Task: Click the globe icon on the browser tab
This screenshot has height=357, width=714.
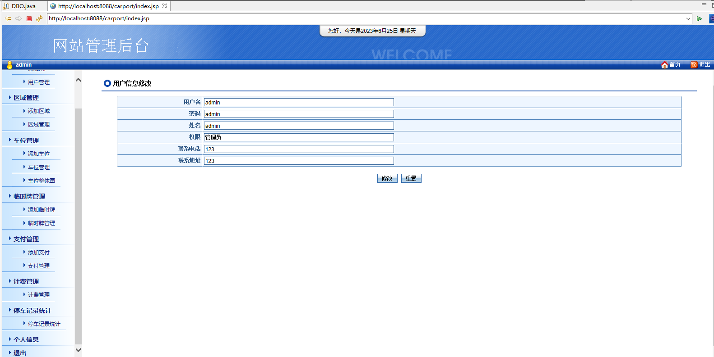Action: click(53, 6)
